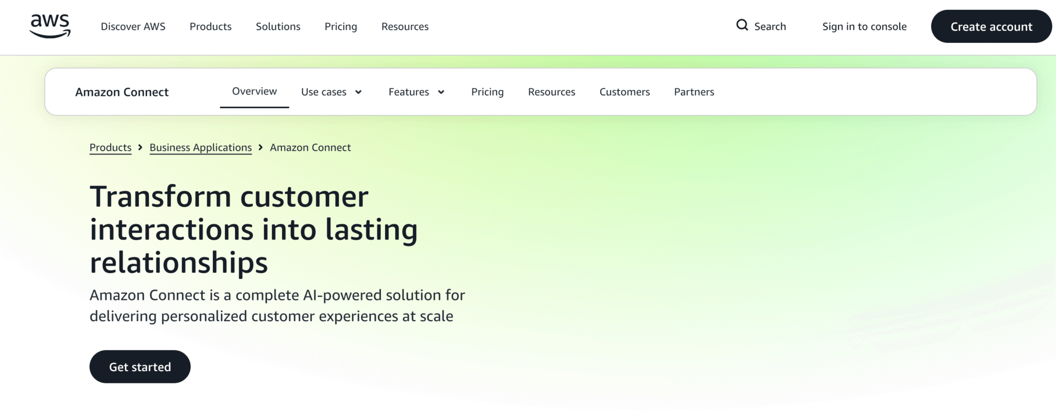Select Pricing in the Amazon Connect navigation
The image size is (1056, 420).
tap(487, 92)
